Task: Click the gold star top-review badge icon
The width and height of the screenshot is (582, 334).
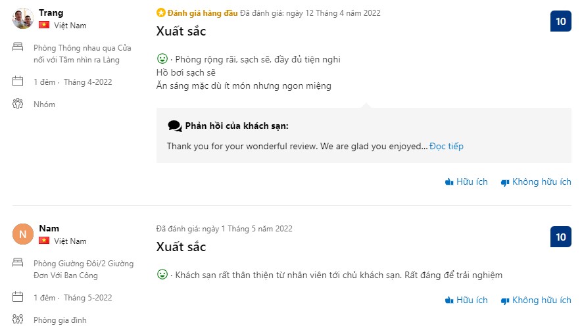Action: pos(161,12)
